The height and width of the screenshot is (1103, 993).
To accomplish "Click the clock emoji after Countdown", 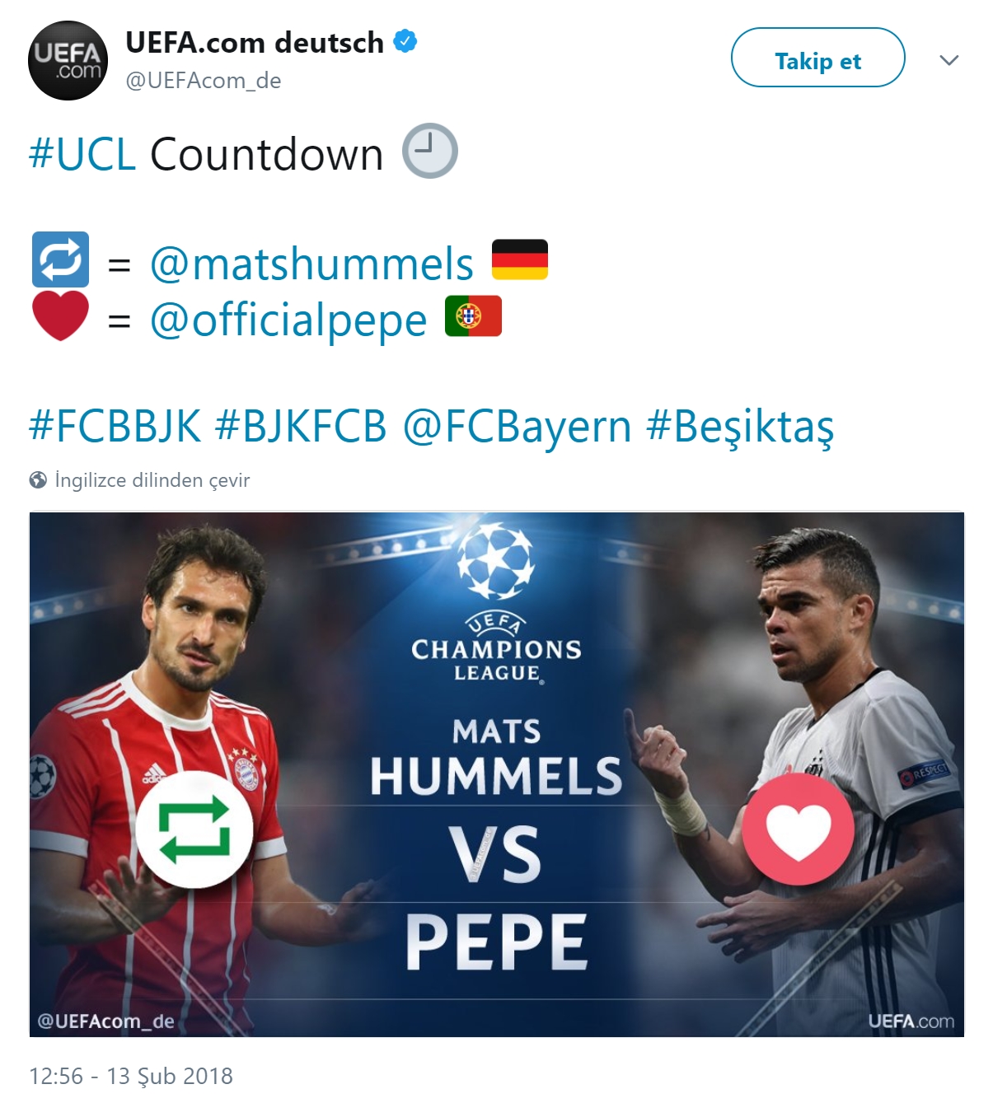I will (x=429, y=151).
